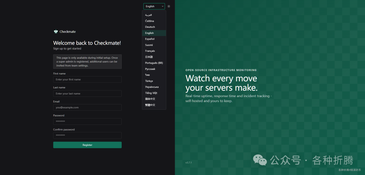Focus the Confirm password field
The image size is (365, 175).
87,135
